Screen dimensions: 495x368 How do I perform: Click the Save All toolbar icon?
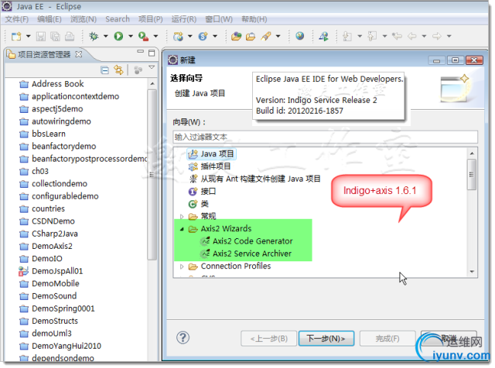click(55, 36)
